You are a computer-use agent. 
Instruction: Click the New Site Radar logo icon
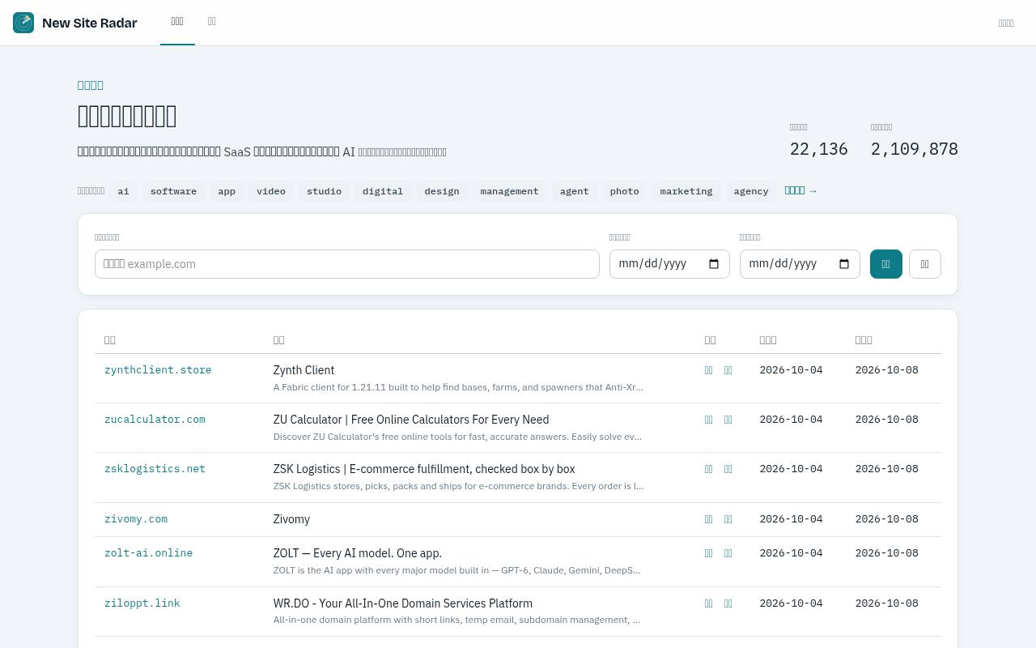[23, 23]
